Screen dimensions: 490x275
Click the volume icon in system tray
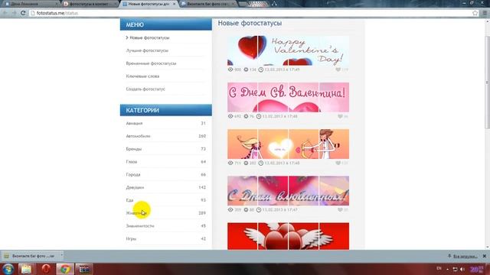click(x=462, y=269)
